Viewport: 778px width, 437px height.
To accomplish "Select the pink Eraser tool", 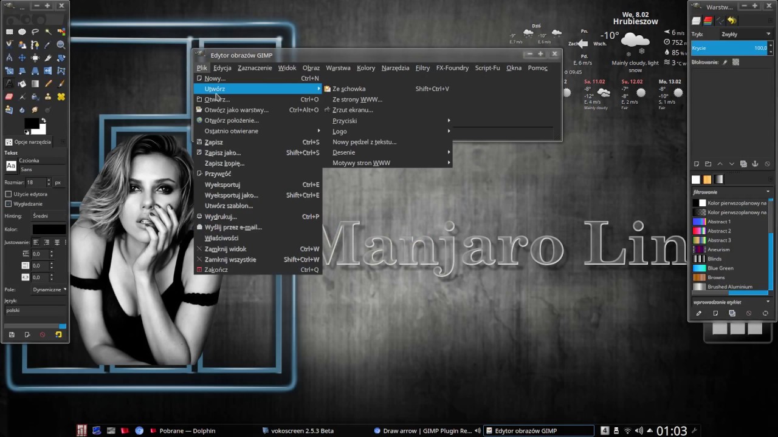I will click(9, 97).
